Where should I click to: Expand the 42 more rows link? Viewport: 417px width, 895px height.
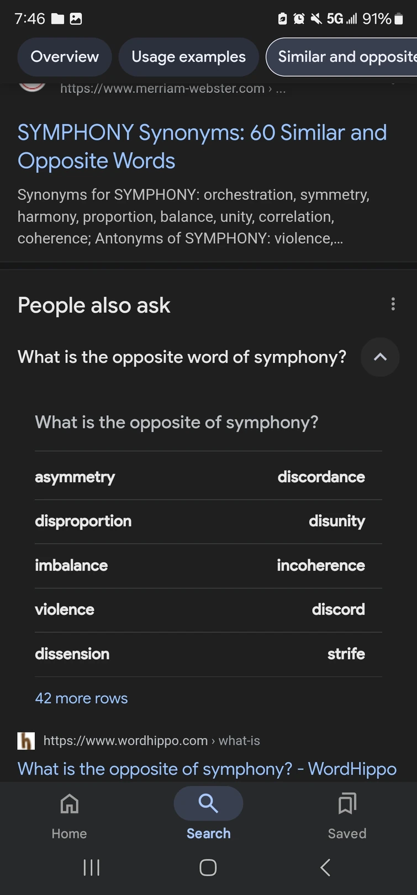[81, 698]
